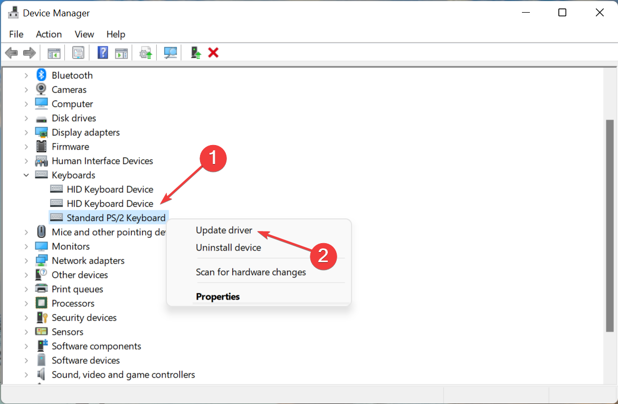Select the Sensors label
The width and height of the screenshot is (618, 404).
click(68, 332)
